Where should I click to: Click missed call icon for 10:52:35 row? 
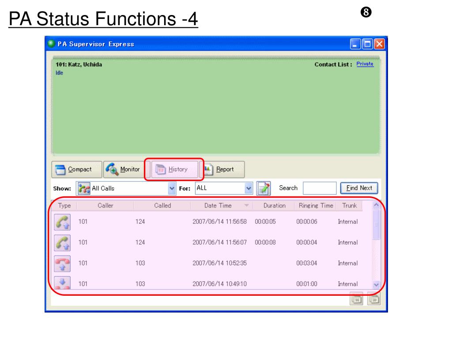click(62, 264)
